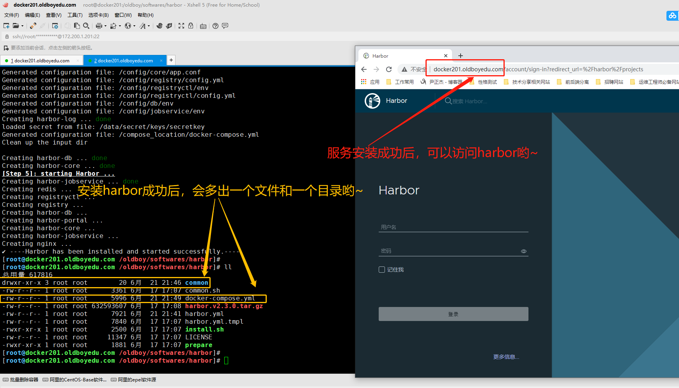
Task: Click the padlock lock-screen icon in toolbar
Action: pyautogui.click(x=191, y=26)
